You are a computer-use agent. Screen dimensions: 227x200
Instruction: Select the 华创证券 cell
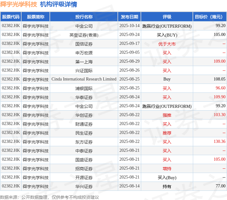84,115
